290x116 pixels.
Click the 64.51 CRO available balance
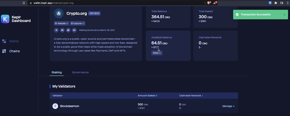(x=159, y=43)
